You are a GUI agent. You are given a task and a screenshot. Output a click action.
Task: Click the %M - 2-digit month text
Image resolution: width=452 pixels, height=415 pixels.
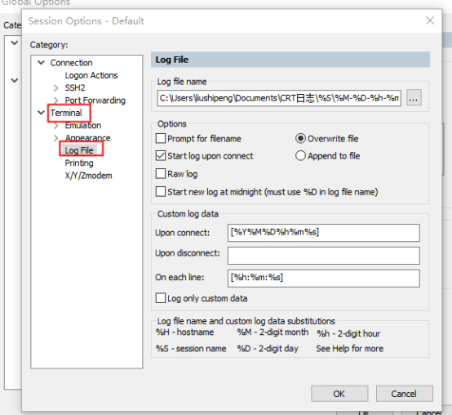tap(273, 332)
